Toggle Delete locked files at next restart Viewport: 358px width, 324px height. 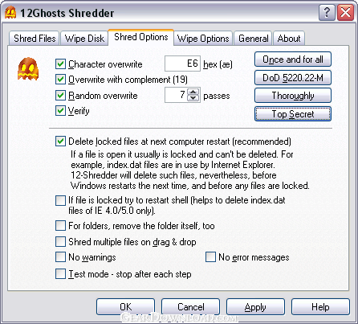(60, 141)
